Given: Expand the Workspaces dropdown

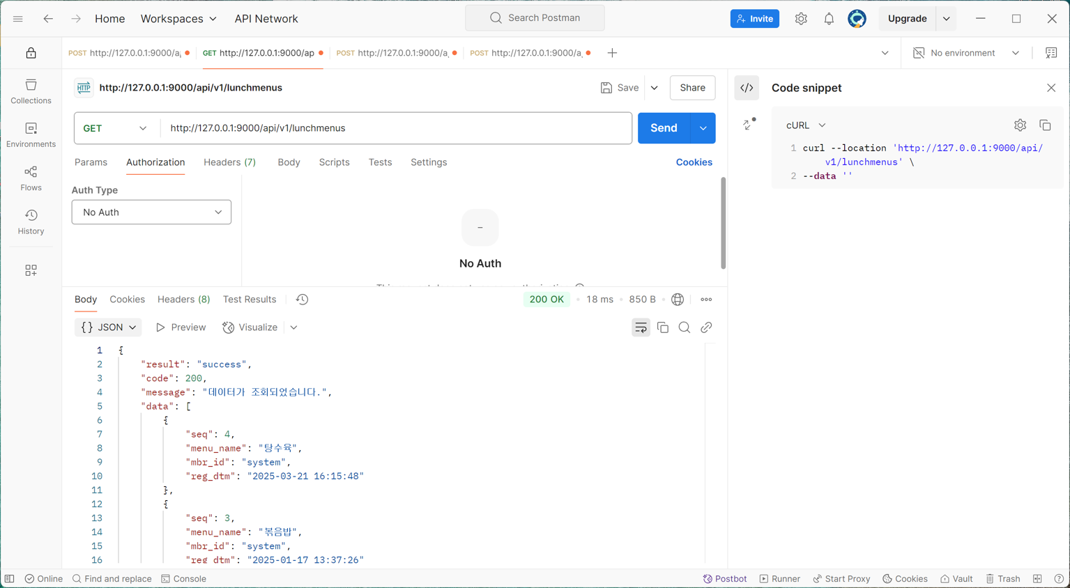Looking at the screenshot, I should tap(178, 19).
